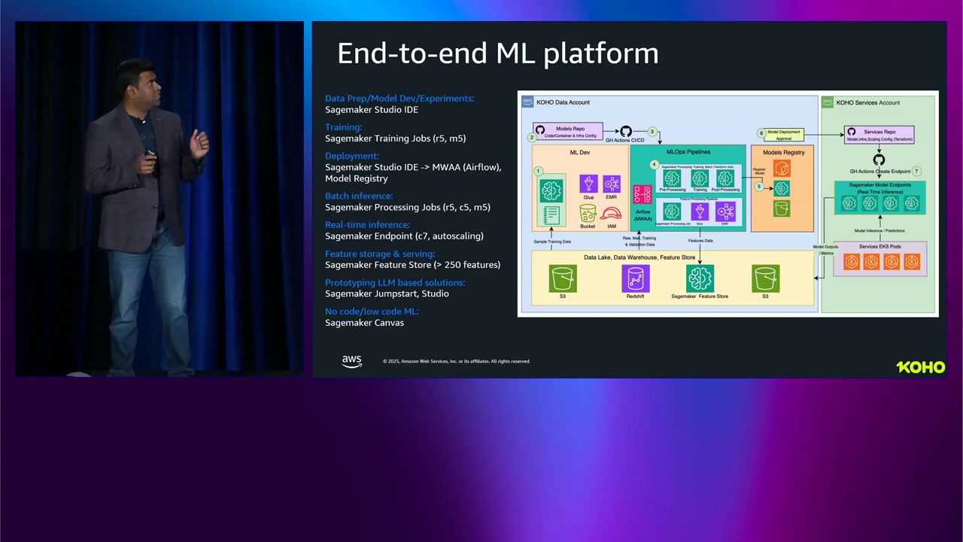The height and width of the screenshot is (542, 963).
Task: Click the 'No code/low code ML:' heading
Action: pyautogui.click(x=372, y=311)
